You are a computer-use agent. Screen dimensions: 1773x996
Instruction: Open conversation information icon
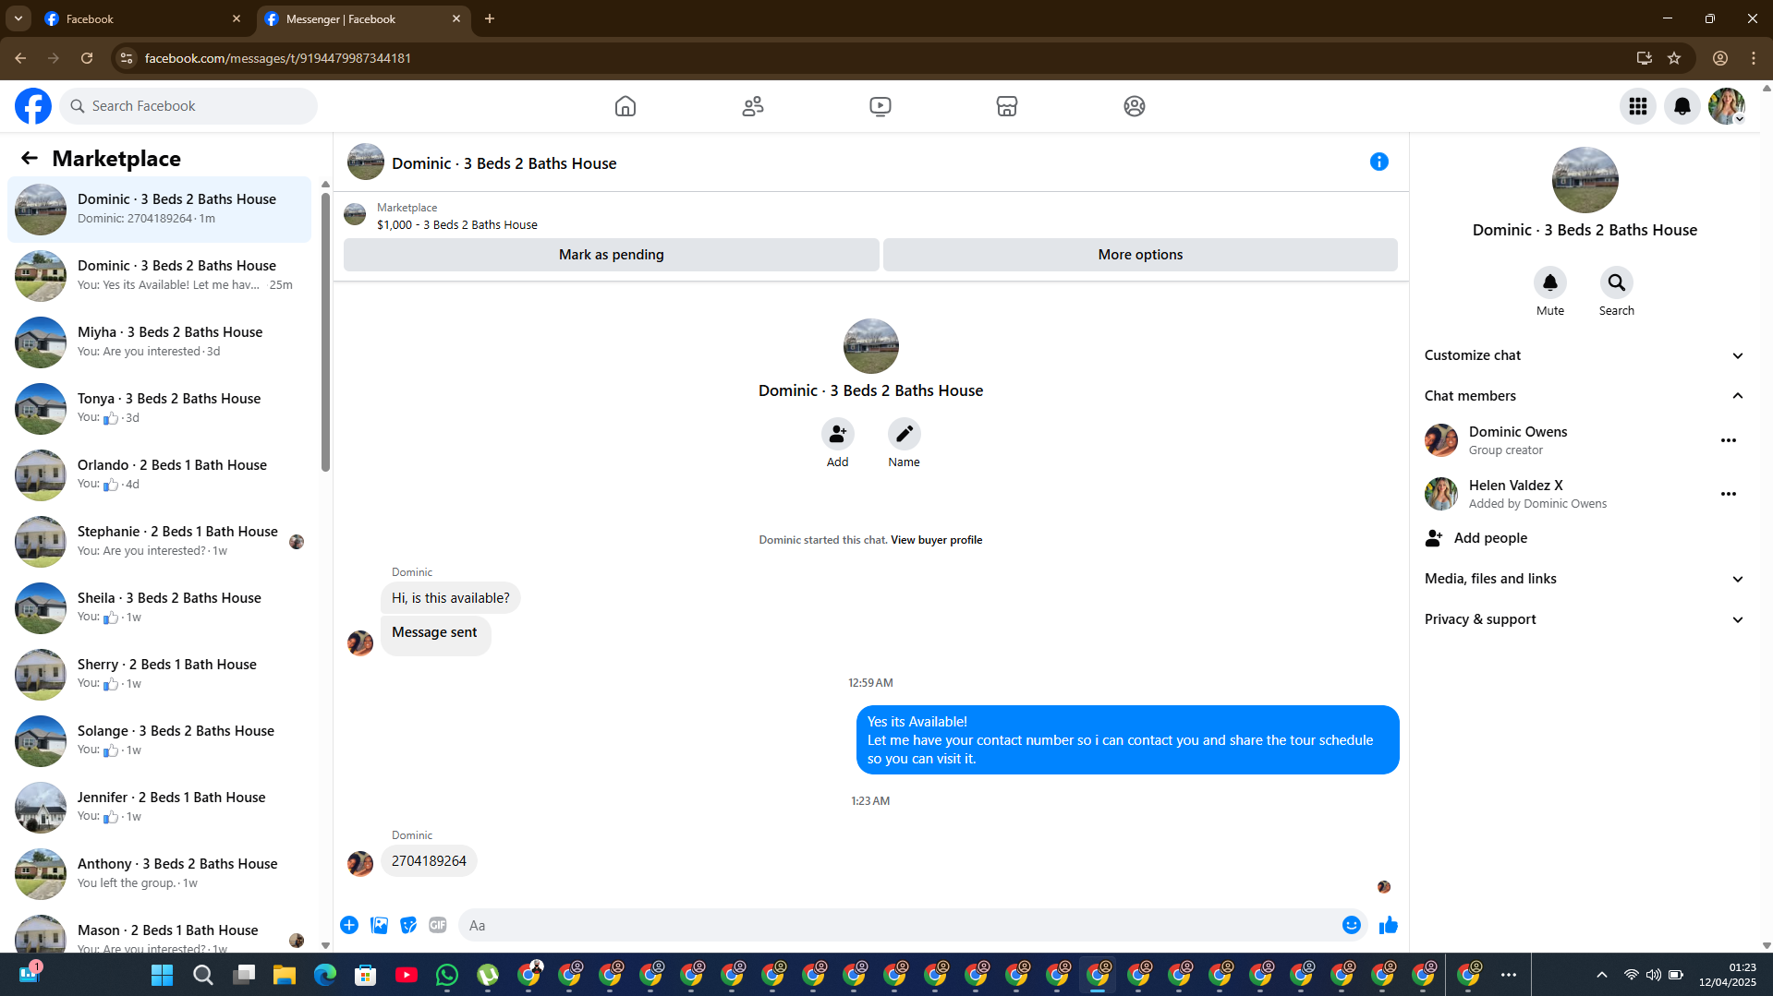point(1379,162)
